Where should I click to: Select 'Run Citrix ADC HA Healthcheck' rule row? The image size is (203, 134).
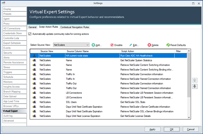point(109,56)
